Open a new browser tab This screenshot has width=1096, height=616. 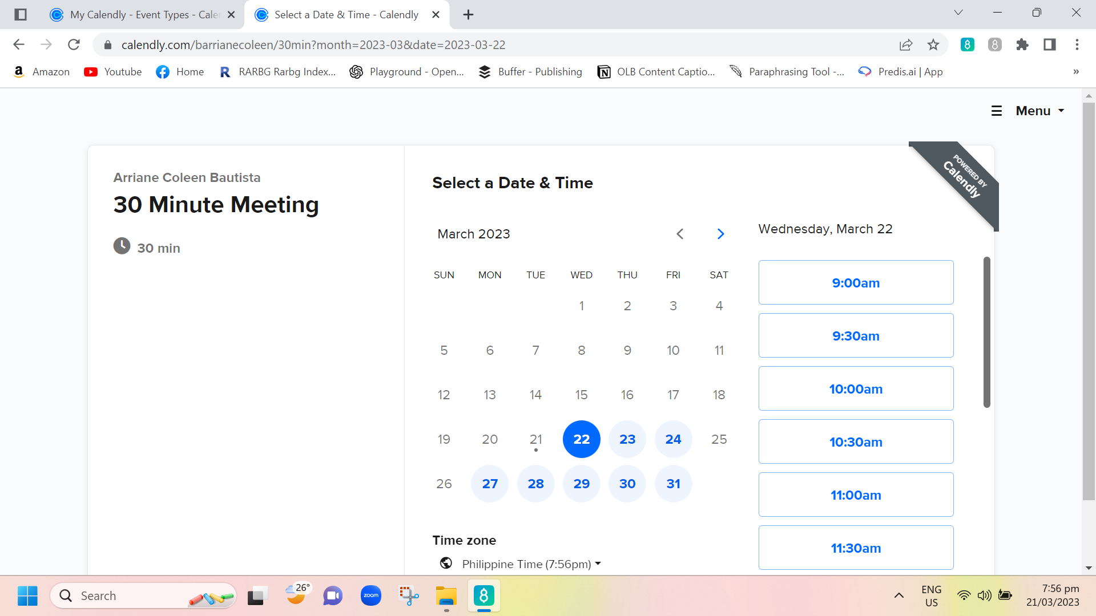pyautogui.click(x=468, y=15)
